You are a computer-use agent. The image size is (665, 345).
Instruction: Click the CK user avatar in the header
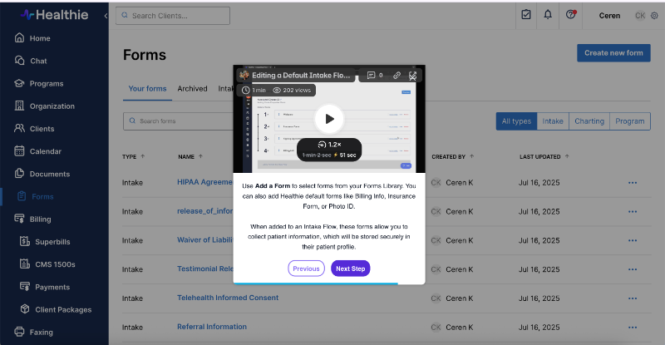pos(640,16)
